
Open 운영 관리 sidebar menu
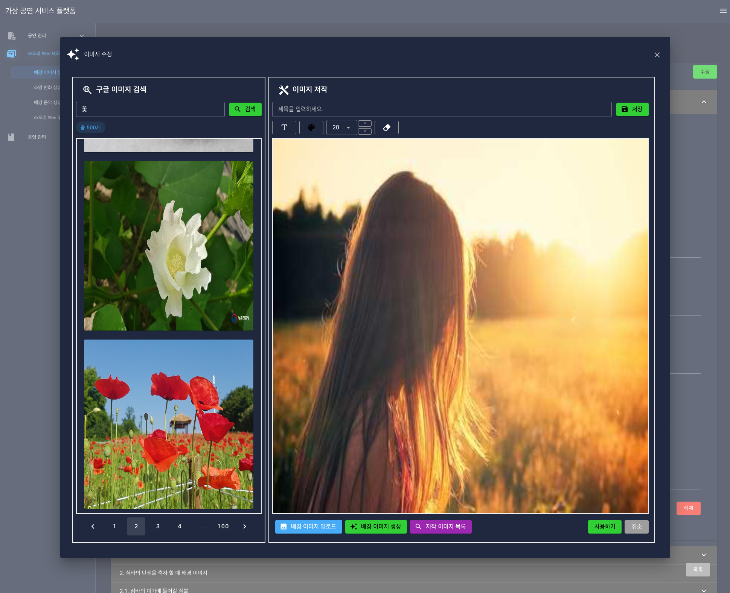click(37, 137)
